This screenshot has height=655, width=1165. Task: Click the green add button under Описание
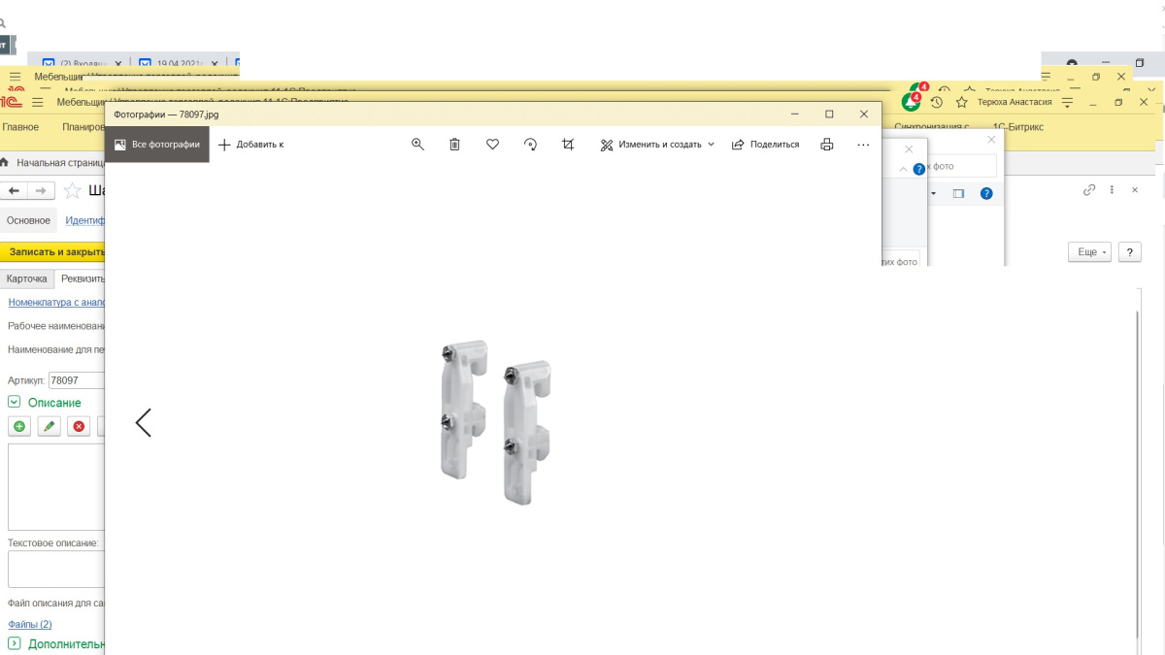pos(19,427)
